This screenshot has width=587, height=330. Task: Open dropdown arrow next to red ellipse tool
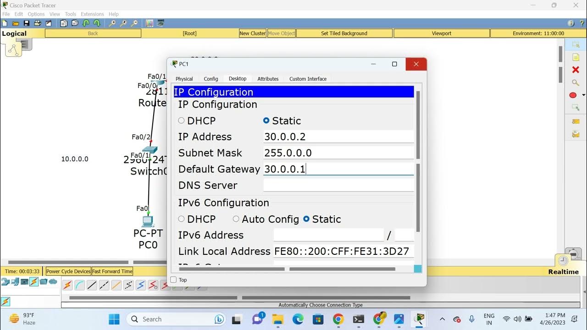pos(583,95)
